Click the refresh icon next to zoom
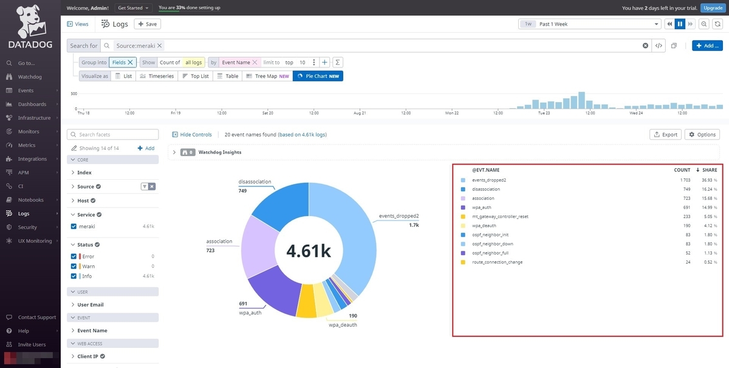 717,24
